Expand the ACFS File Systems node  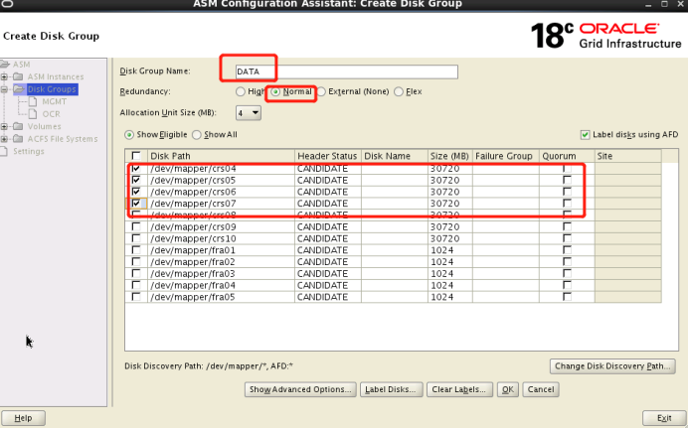[x=4, y=139]
